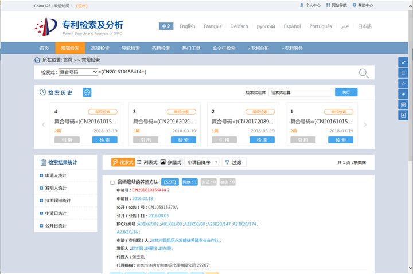413x274 pixels.
Task: Click the 【公开】 status badge
Action: (170, 182)
